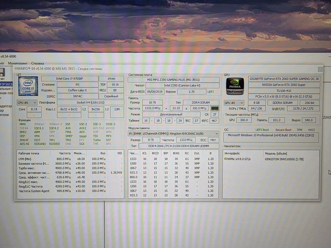Click the 8x256 L2 cache field
Screen dimensions: 331x248
click(x=96, y=109)
